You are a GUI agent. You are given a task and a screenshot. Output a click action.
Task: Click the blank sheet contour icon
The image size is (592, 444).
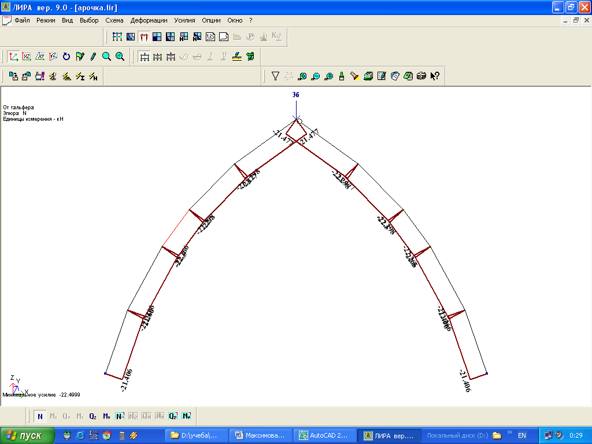pyautogui.click(x=224, y=36)
